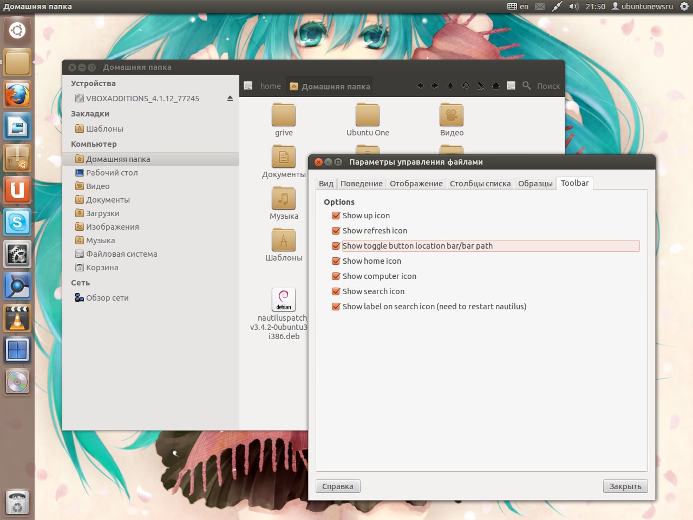Open LibreOffice Writer from launcher
Viewport: 693px width, 520px height.
17,127
